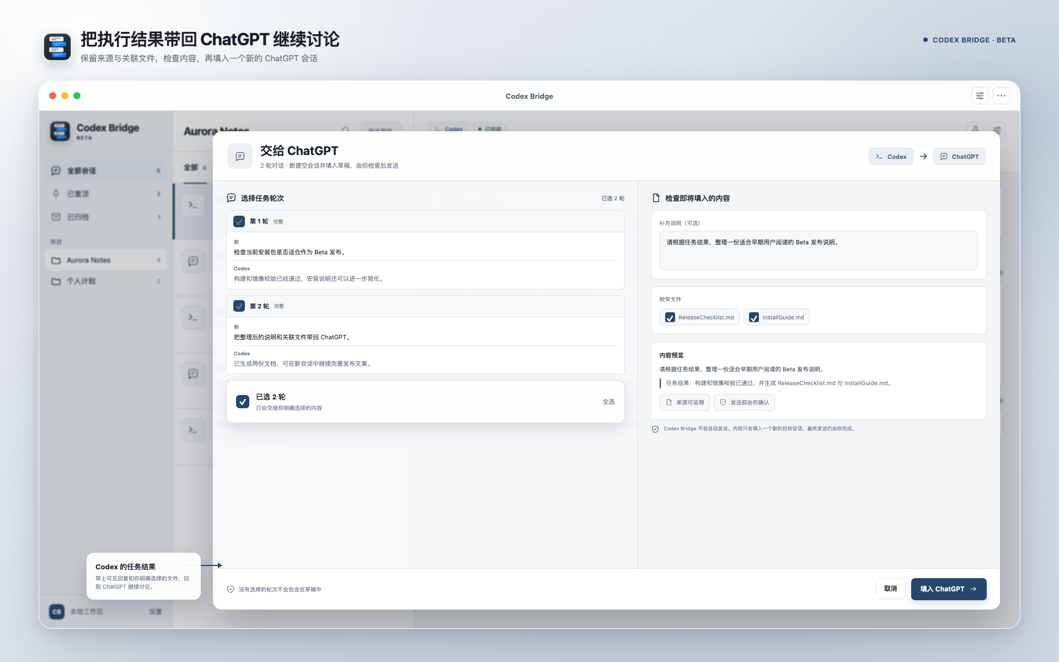Open the ellipsis more menu in the title bar
The height and width of the screenshot is (662, 1059).
tap(1001, 95)
